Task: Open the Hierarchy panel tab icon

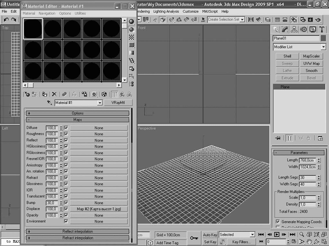Action: coord(294,30)
